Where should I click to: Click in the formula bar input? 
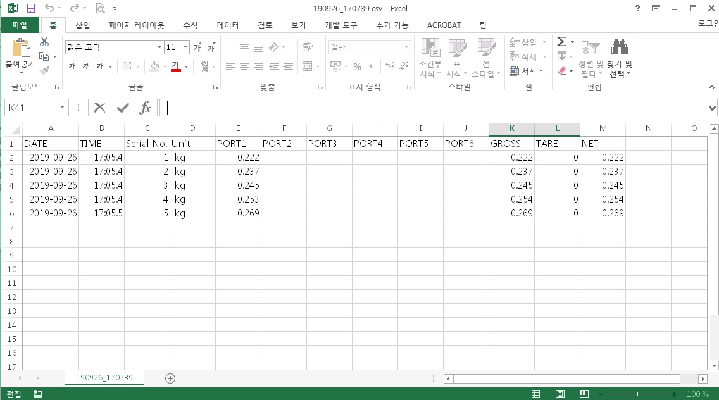(432, 108)
